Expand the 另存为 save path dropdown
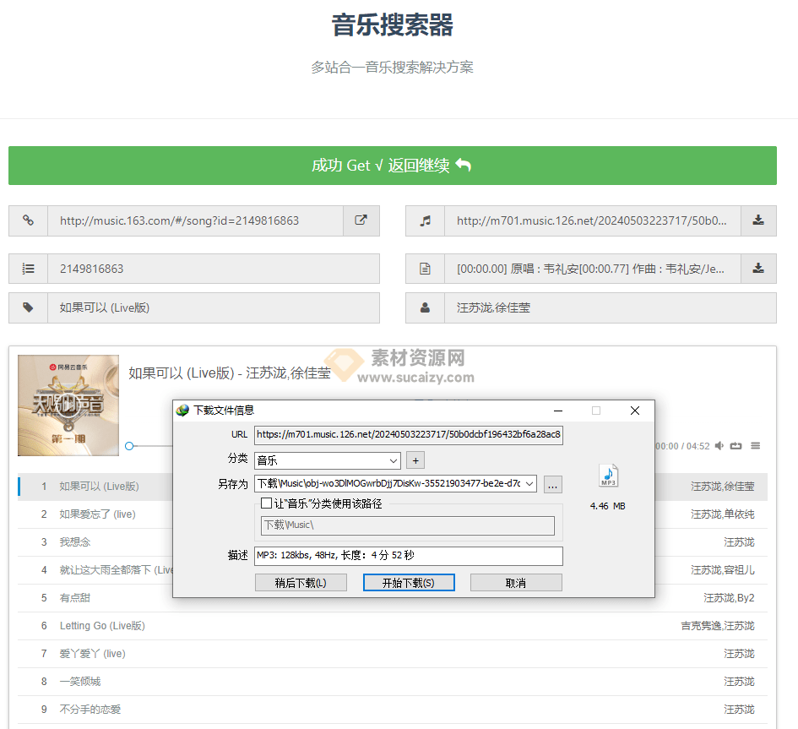798x729 pixels. coord(529,484)
